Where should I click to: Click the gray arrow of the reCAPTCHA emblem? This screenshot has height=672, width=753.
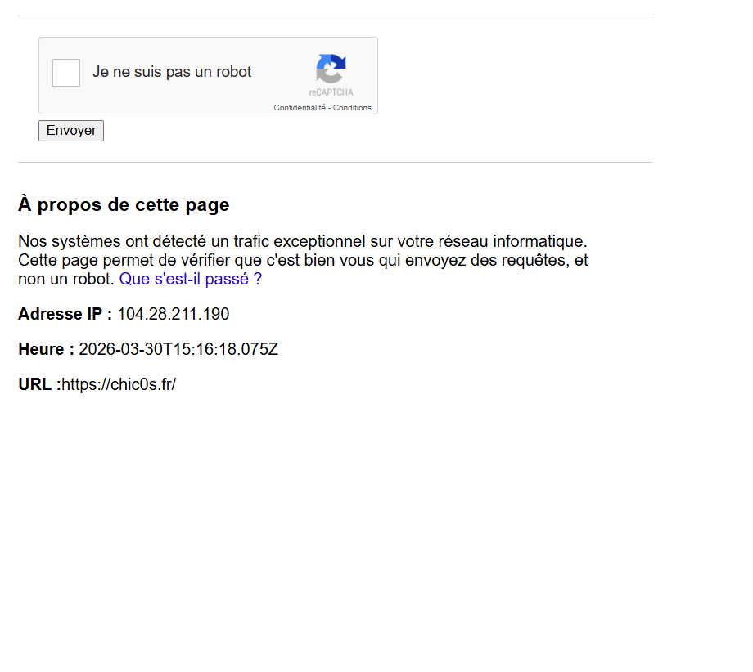point(325,77)
